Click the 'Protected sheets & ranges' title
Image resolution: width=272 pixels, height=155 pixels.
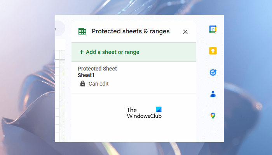(131, 31)
